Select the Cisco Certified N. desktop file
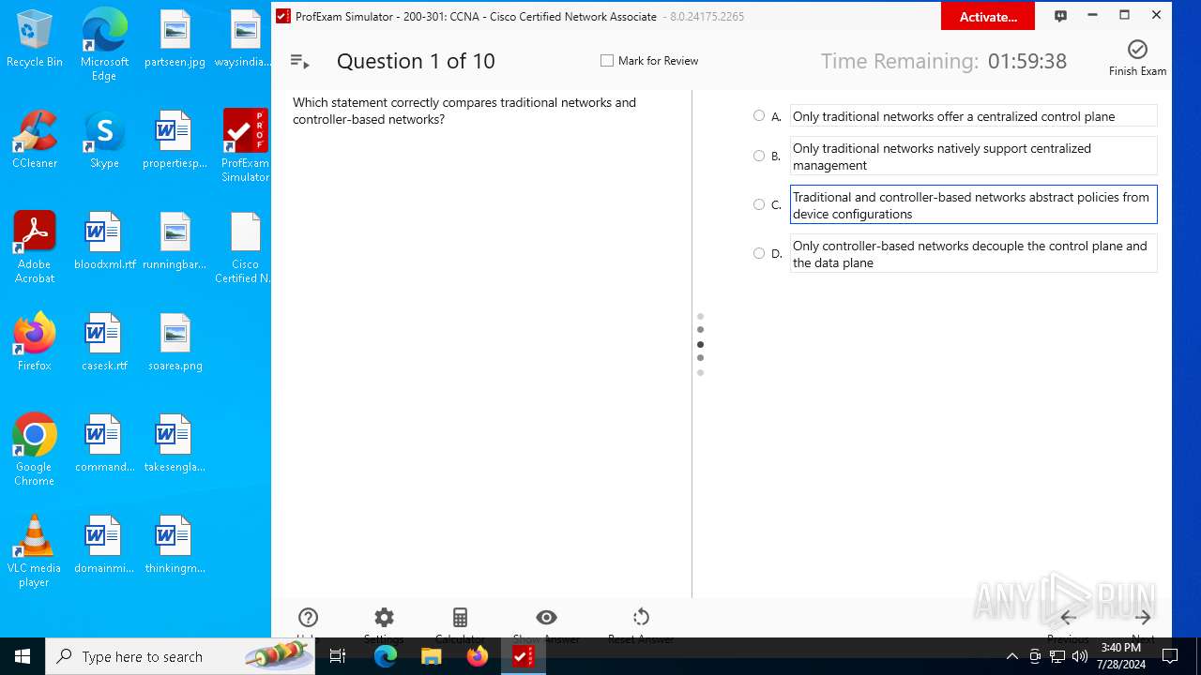This screenshot has width=1201, height=675. (244, 247)
